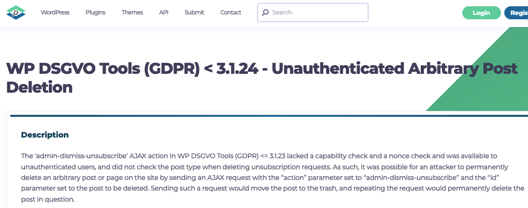Open the Contact page
The height and width of the screenshot is (208, 528).
[x=230, y=13]
